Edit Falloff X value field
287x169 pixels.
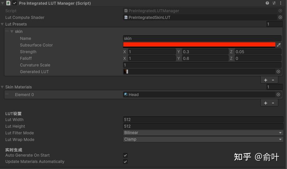pyautogui.click(x=152, y=59)
